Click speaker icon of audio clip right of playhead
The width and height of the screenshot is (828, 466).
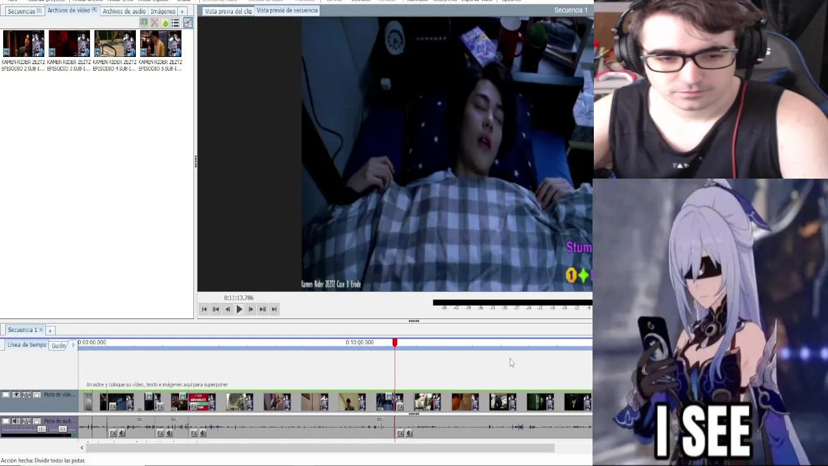(x=409, y=433)
